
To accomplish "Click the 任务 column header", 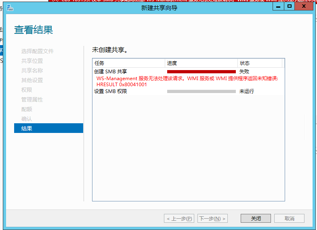I will pos(128,63).
